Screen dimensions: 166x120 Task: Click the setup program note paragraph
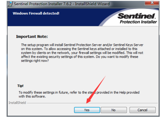[x=82, y=53]
